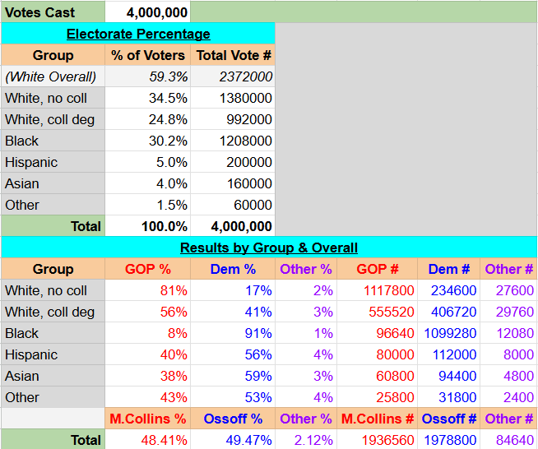Select the 100.0% total percentage cell

[147, 226]
